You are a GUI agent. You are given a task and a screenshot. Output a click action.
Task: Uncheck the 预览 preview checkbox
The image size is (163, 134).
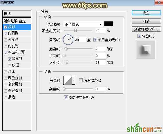(x=139, y=36)
